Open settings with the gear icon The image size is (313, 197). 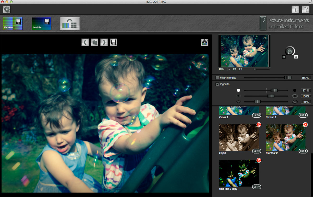coord(7,10)
